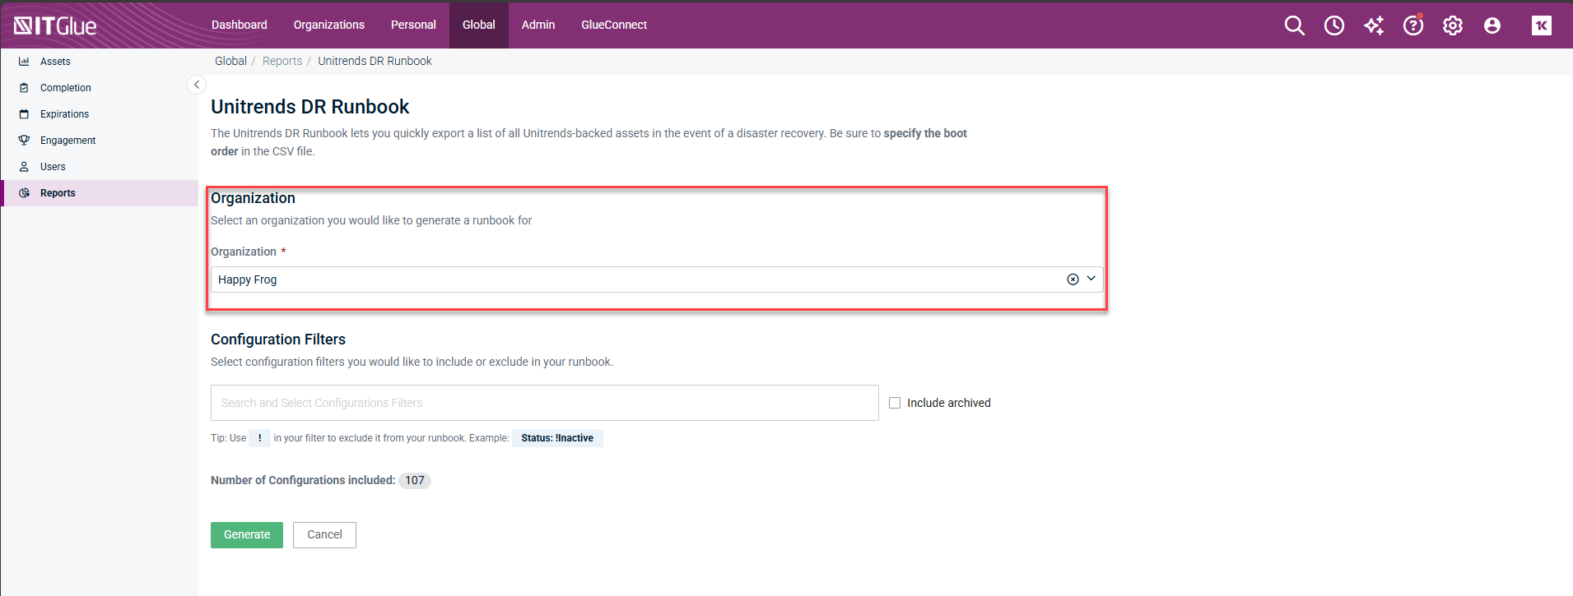The image size is (1573, 596).
Task: Collapse the left sidebar panel
Action: pyautogui.click(x=197, y=85)
